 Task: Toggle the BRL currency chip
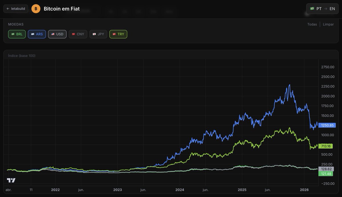[x=17, y=34]
